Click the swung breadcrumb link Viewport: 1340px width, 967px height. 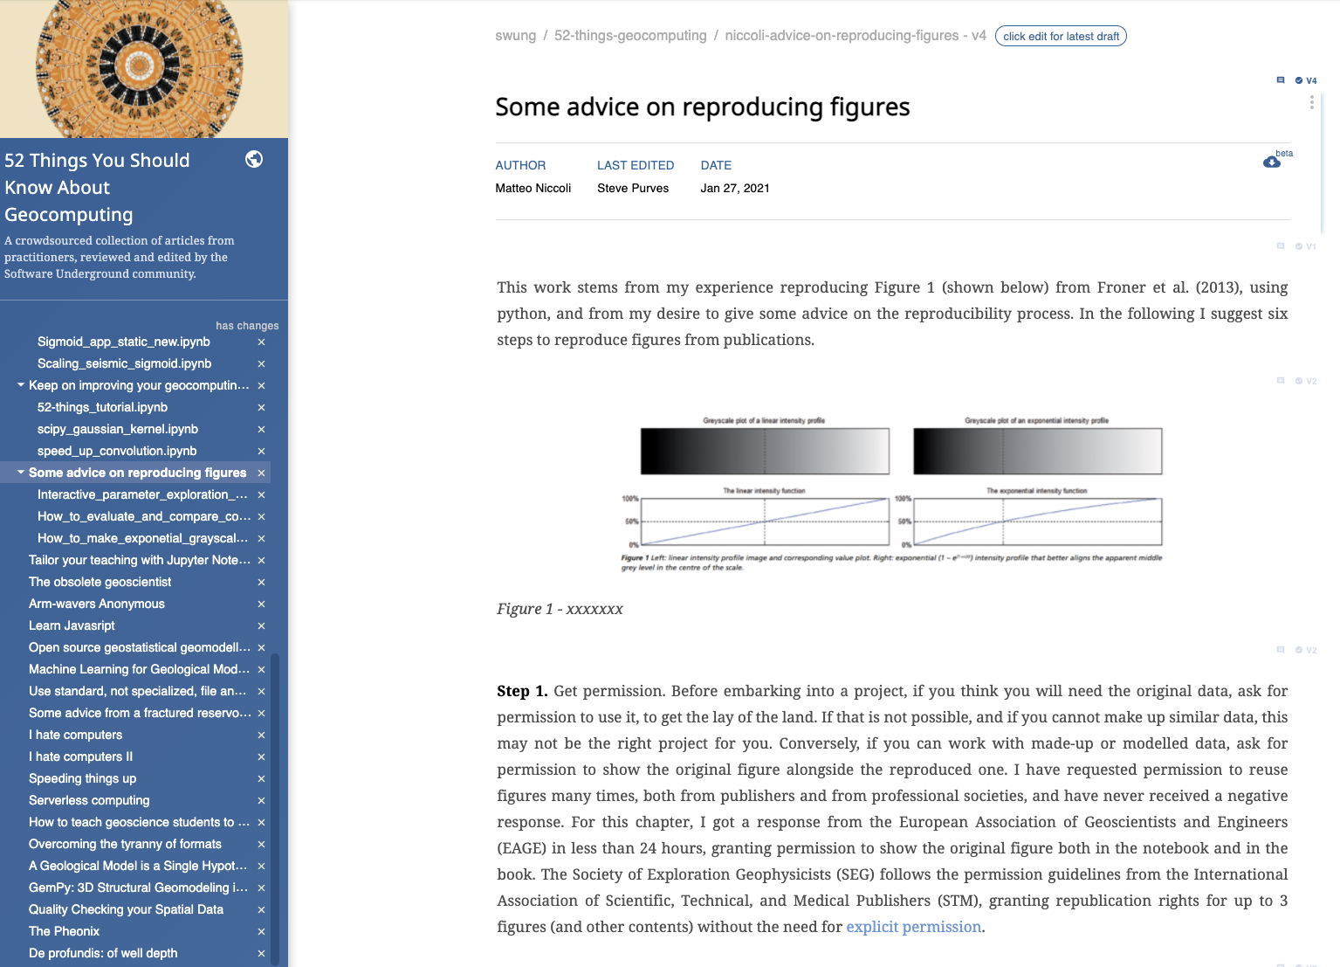(515, 36)
